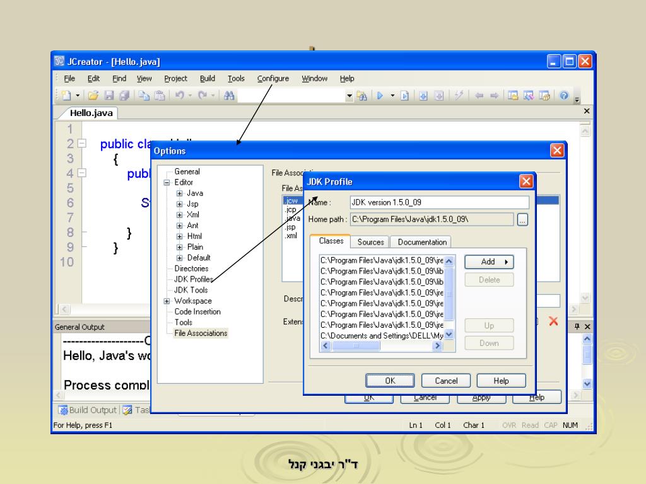Open the Window menu

coord(314,79)
